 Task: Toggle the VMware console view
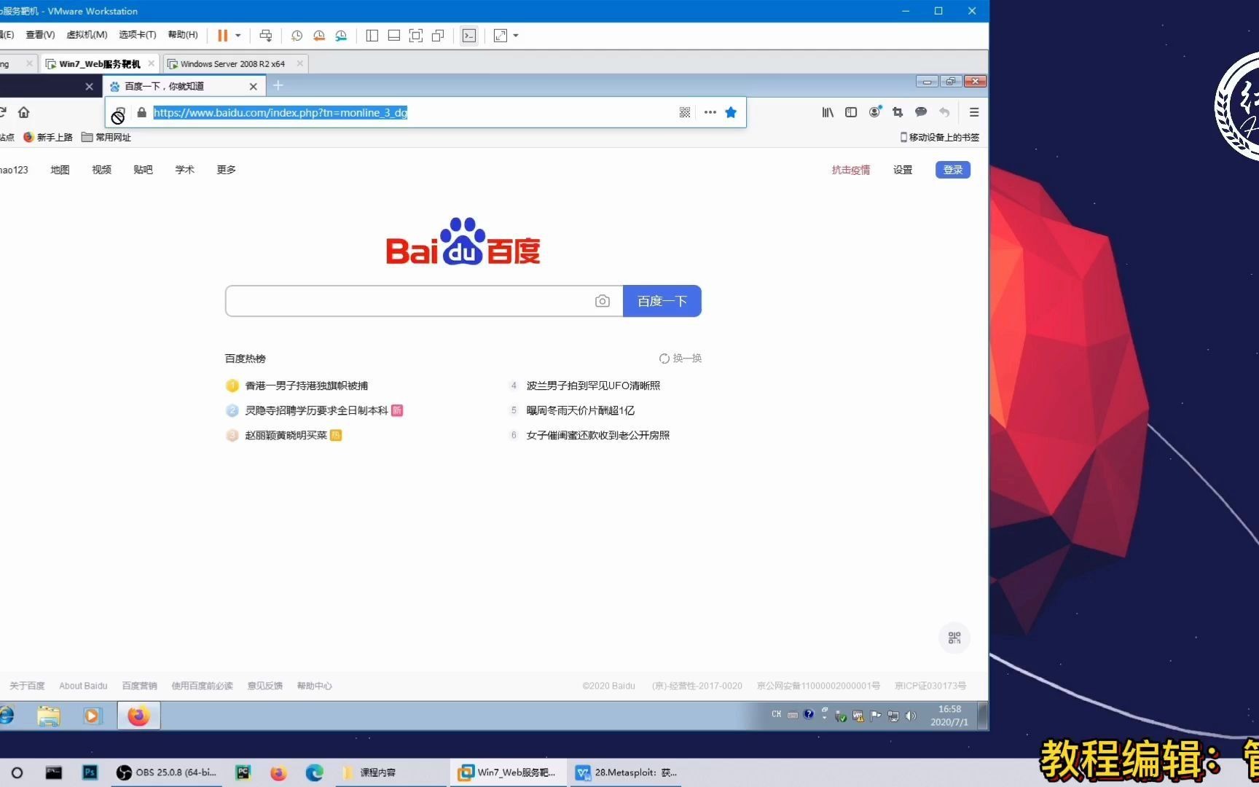tap(469, 35)
